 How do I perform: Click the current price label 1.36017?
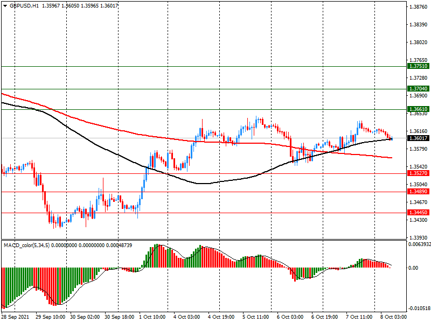click(x=419, y=138)
